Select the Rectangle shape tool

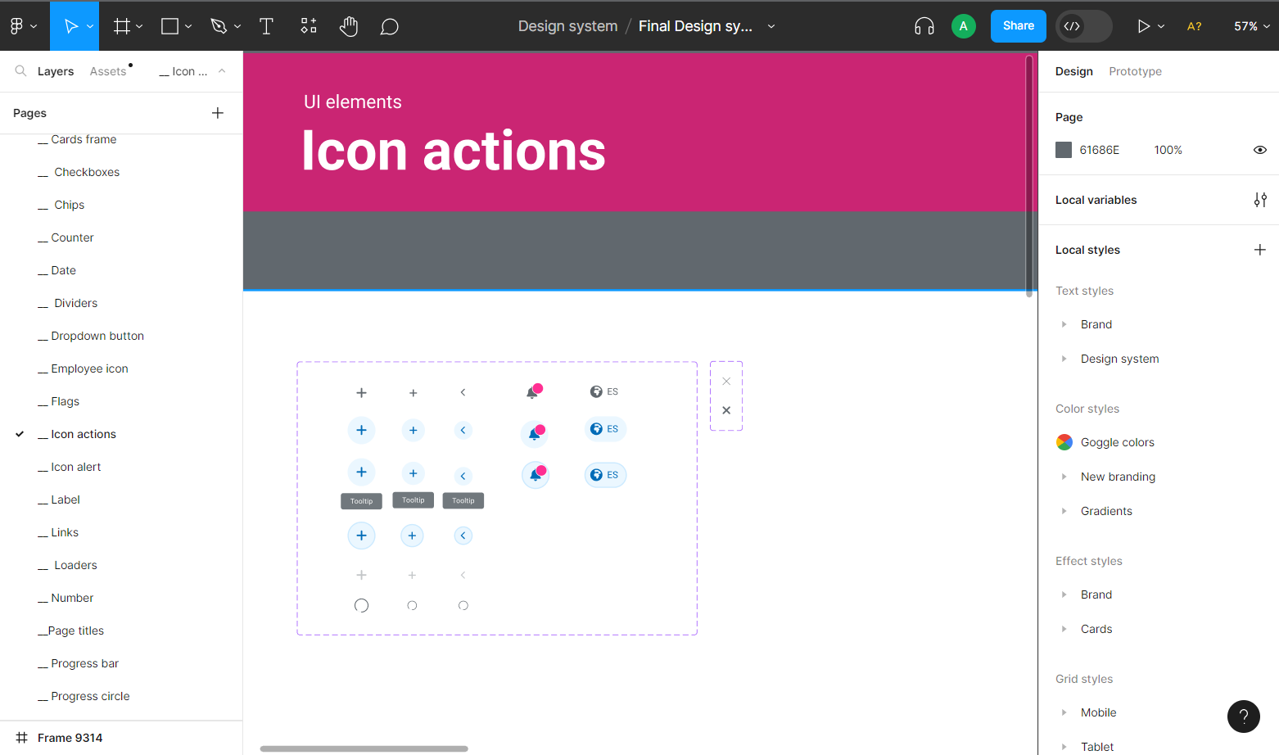click(x=170, y=26)
